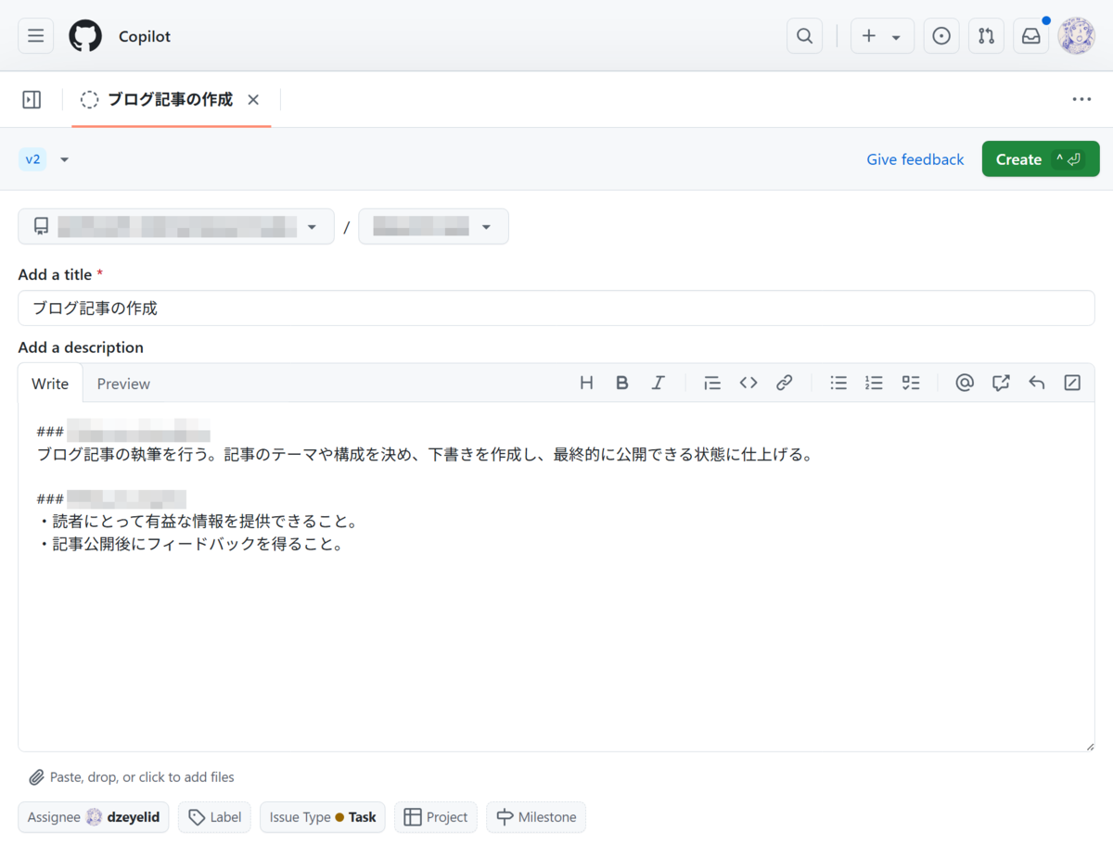This screenshot has width=1113, height=857.
Task: Open the Issue Type Task selector
Action: coord(323,817)
